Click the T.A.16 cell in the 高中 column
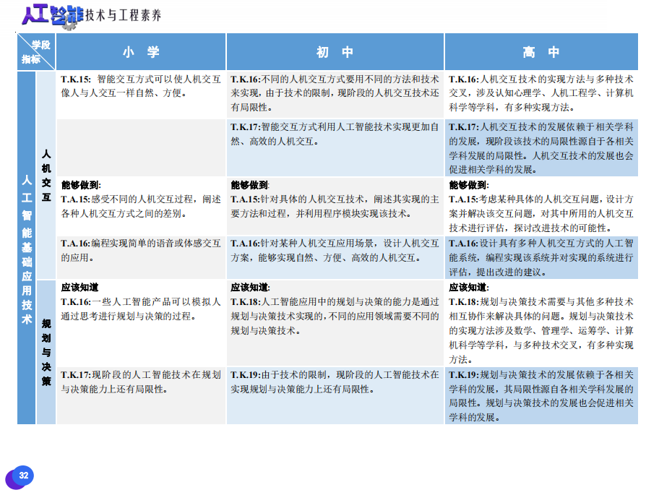This screenshot has height=503, width=646. (x=541, y=257)
